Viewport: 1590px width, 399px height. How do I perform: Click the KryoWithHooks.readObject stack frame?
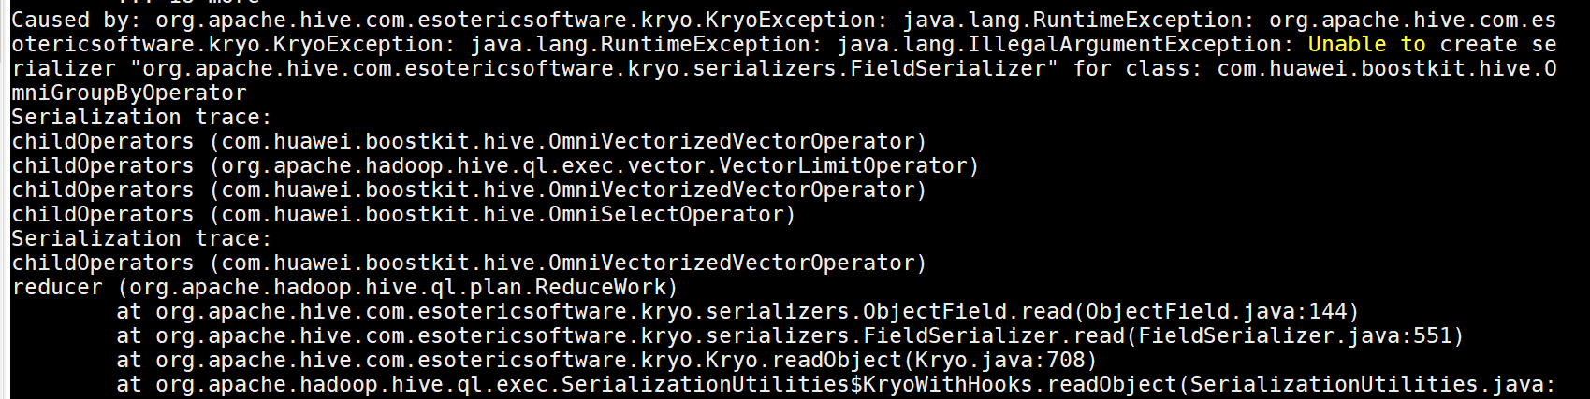coord(836,384)
